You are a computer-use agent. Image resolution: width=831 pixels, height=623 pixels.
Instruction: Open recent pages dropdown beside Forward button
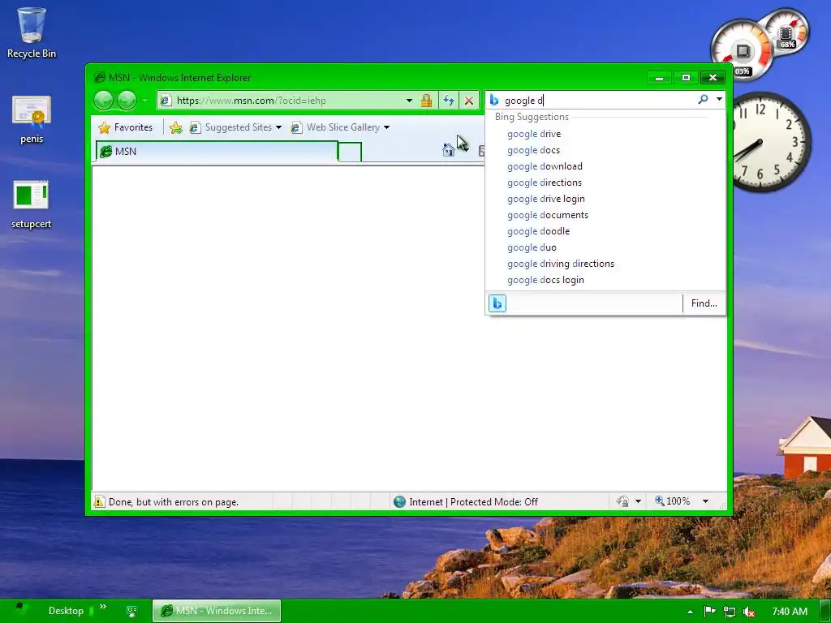(144, 100)
